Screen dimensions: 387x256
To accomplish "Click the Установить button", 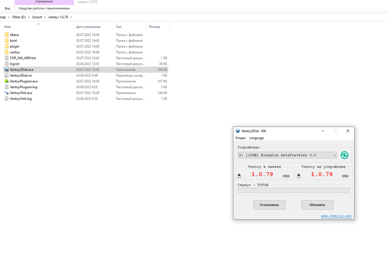I will tap(269, 205).
